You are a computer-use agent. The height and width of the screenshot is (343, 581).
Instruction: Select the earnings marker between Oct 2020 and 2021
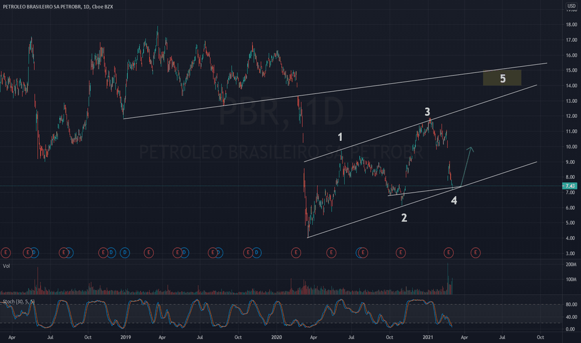pyautogui.click(x=401, y=253)
